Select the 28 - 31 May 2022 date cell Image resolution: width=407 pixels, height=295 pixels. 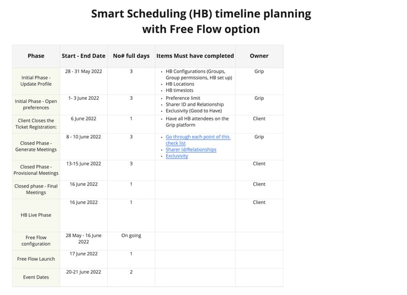click(x=83, y=81)
